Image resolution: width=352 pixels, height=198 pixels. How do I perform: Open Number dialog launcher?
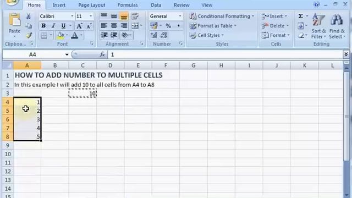pos(181,43)
